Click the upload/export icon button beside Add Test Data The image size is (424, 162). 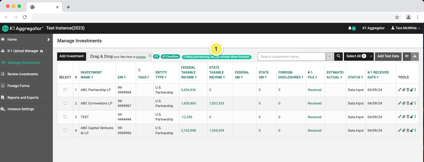click(x=415, y=56)
